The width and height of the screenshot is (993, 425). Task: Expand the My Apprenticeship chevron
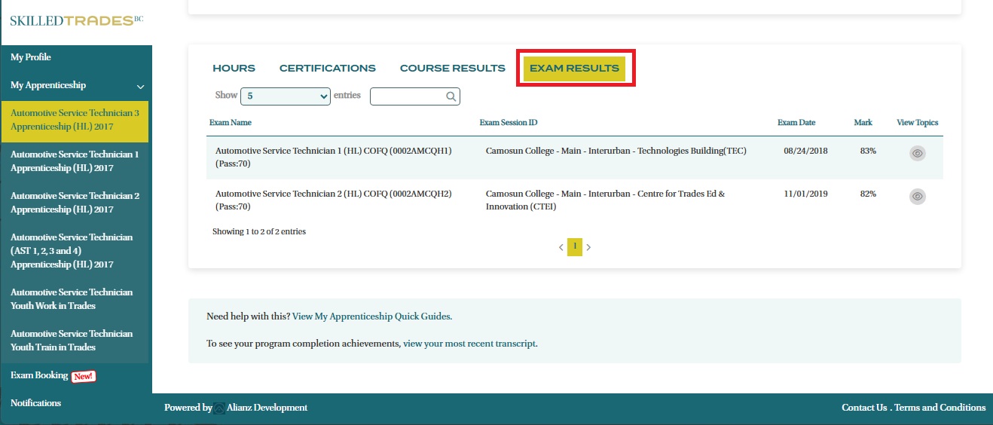(140, 87)
